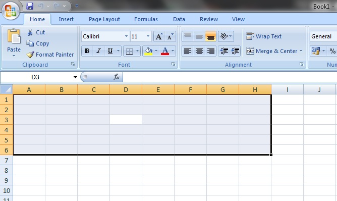Undo the last action in Quick Access toolbar
The image size is (337, 201).
pos(40,6)
